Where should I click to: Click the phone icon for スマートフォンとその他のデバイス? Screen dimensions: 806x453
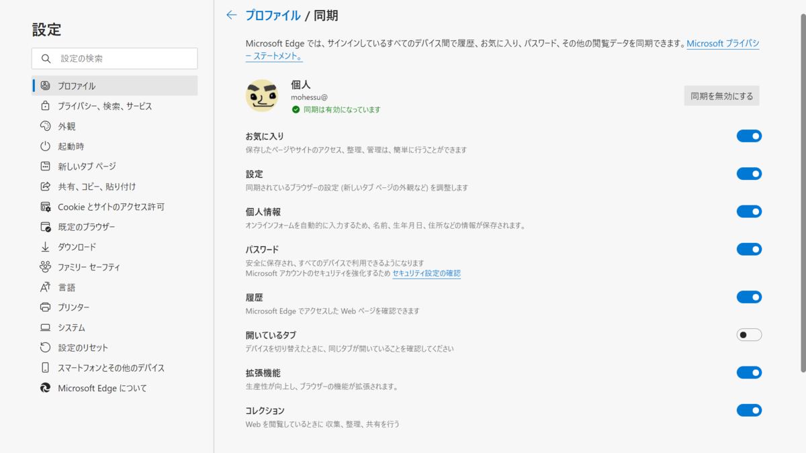(x=45, y=368)
